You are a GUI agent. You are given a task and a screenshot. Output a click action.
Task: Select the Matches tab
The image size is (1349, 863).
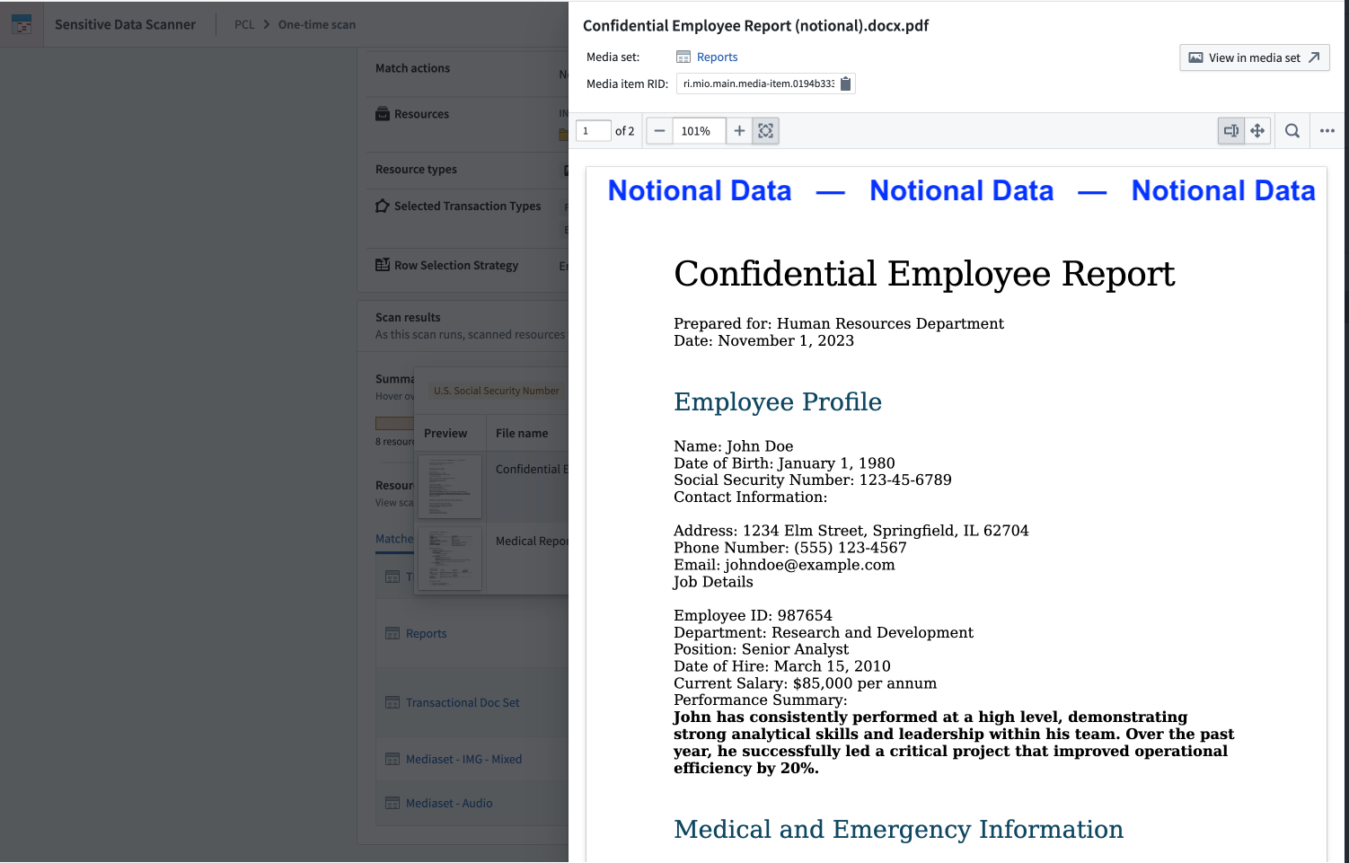point(394,539)
